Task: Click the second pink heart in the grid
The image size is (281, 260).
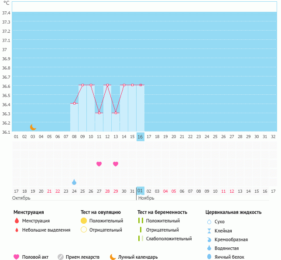Action: tap(116, 164)
